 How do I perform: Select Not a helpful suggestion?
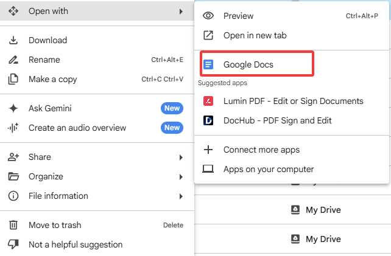coord(97,244)
